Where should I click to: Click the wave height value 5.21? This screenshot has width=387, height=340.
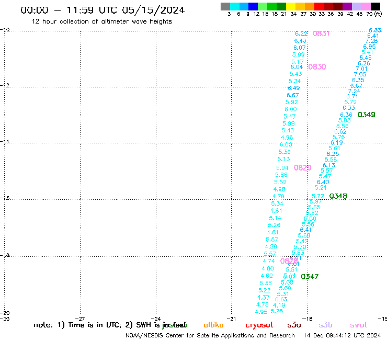[x=321, y=188]
